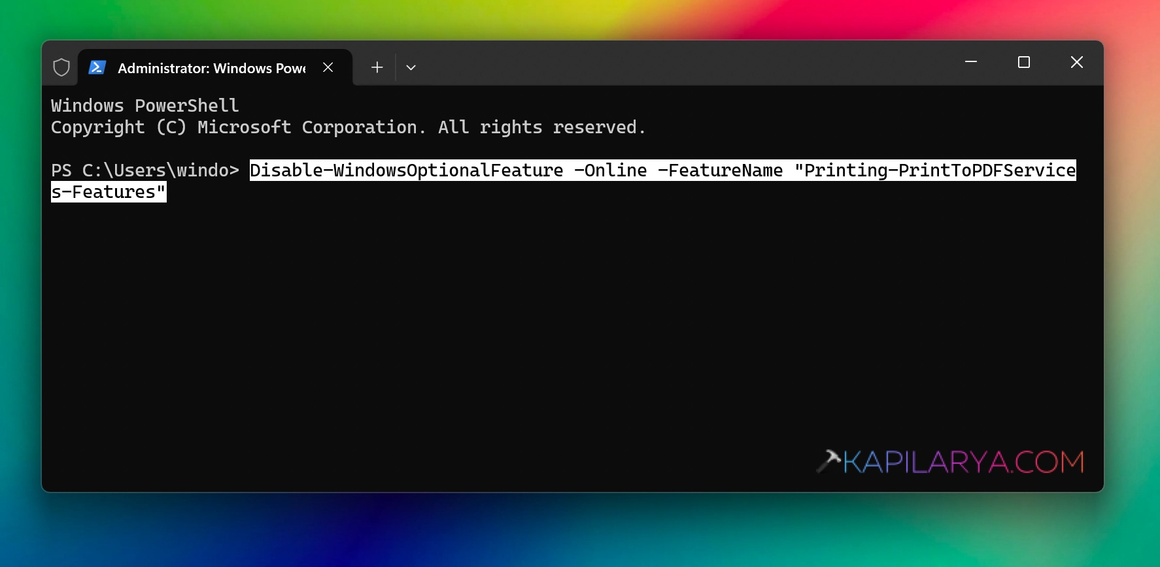Image resolution: width=1160 pixels, height=567 pixels.
Task: Click the Windows PowerShell header line
Action: (x=145, y=106)
